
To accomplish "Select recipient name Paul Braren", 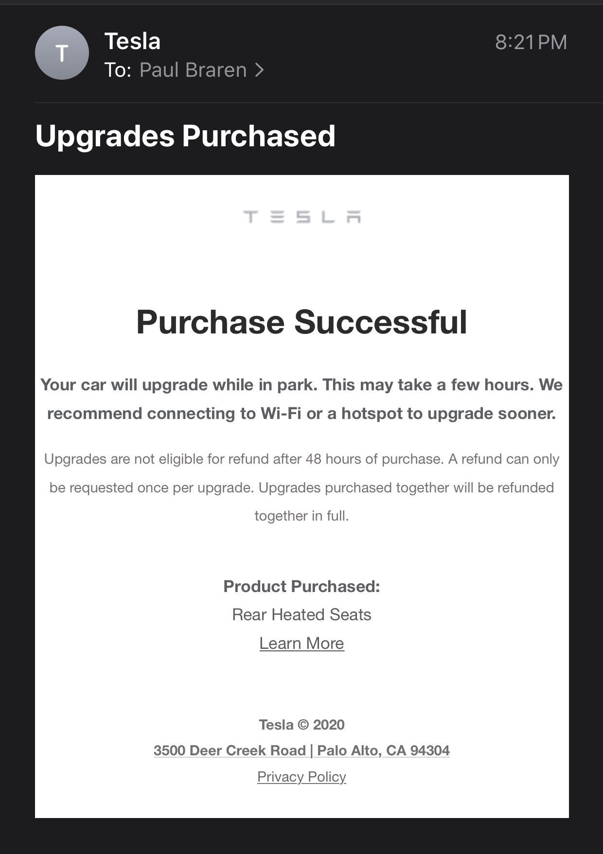I will (193, 70).
